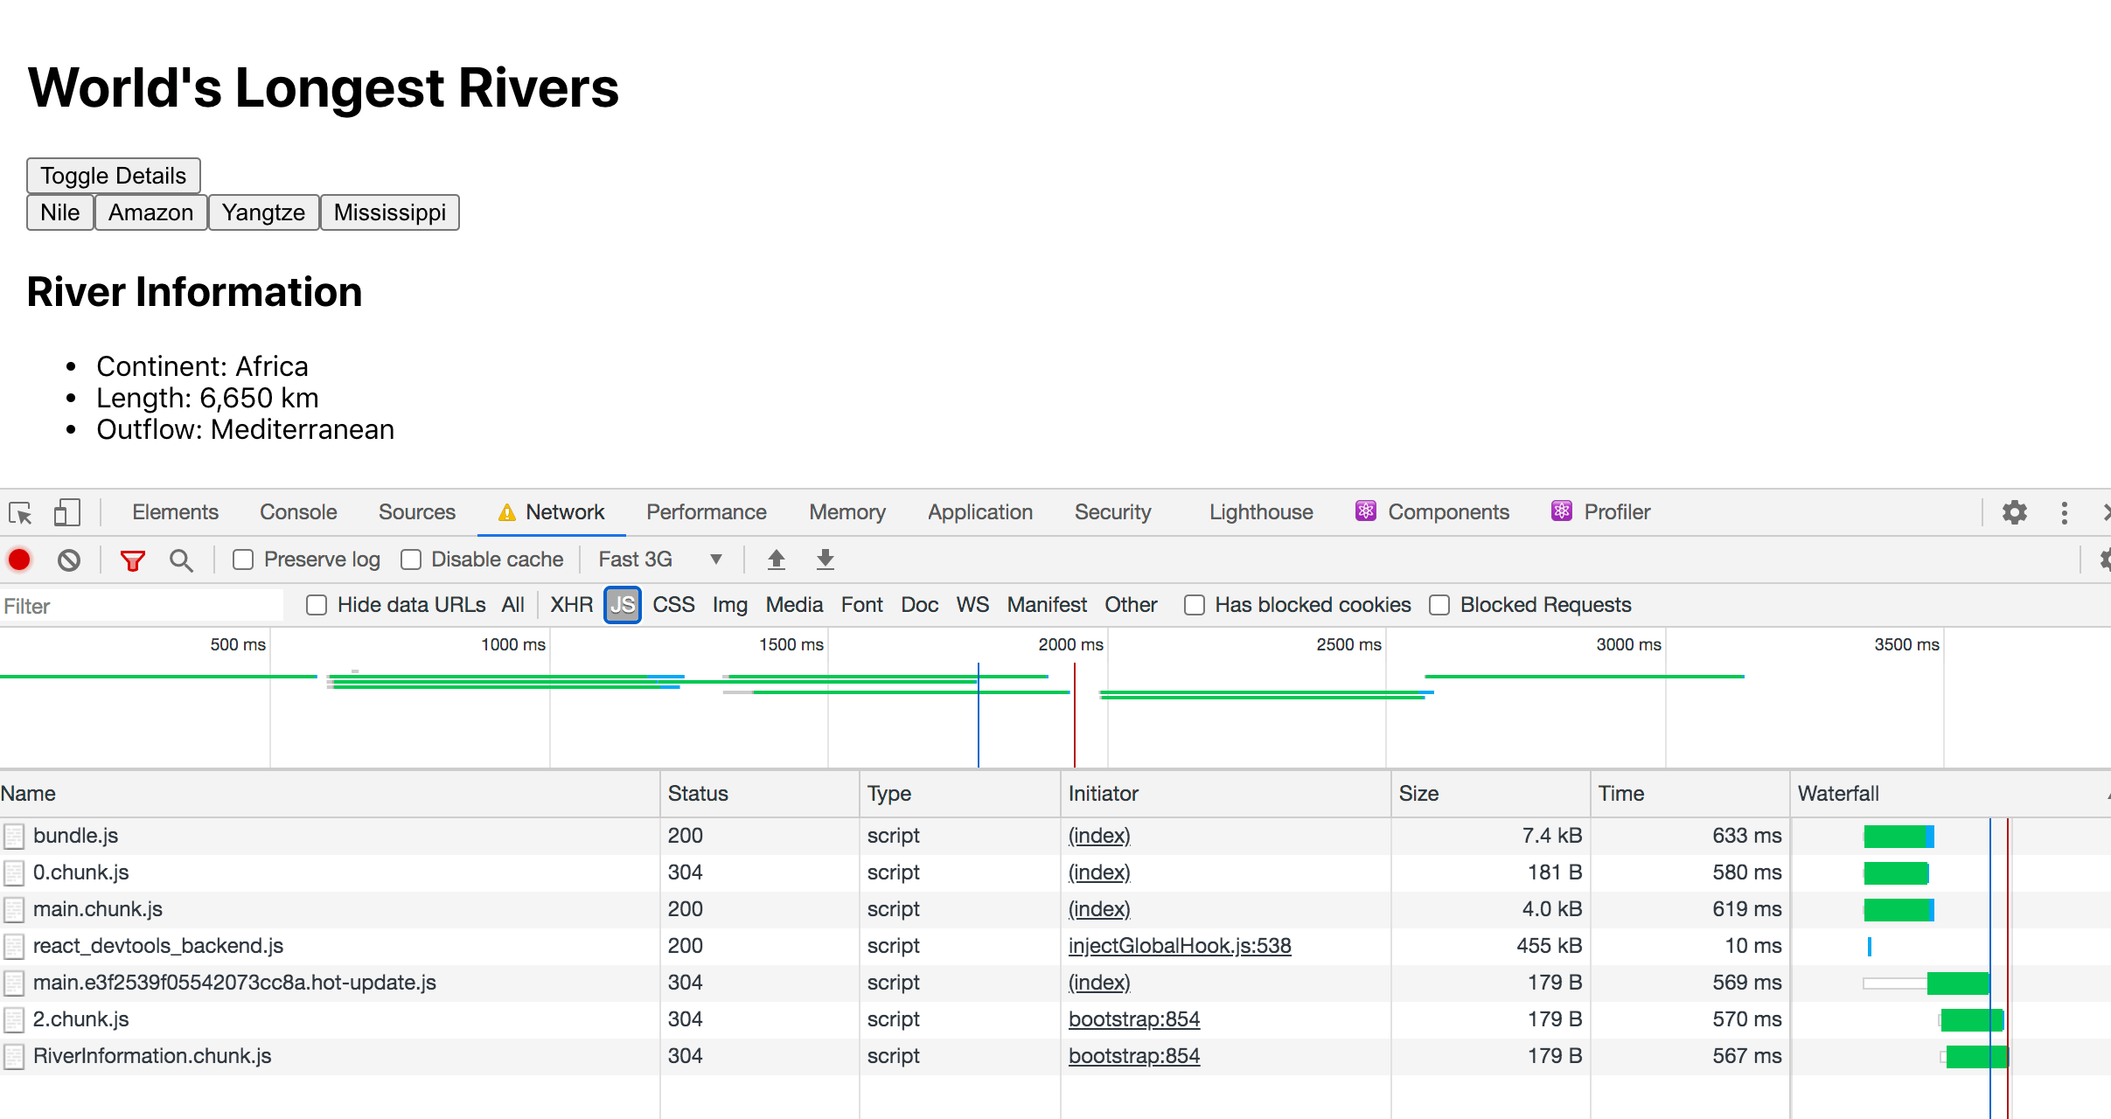Check the Disable cache checkbox
2111x1119 pixels.
coord(411,559)
